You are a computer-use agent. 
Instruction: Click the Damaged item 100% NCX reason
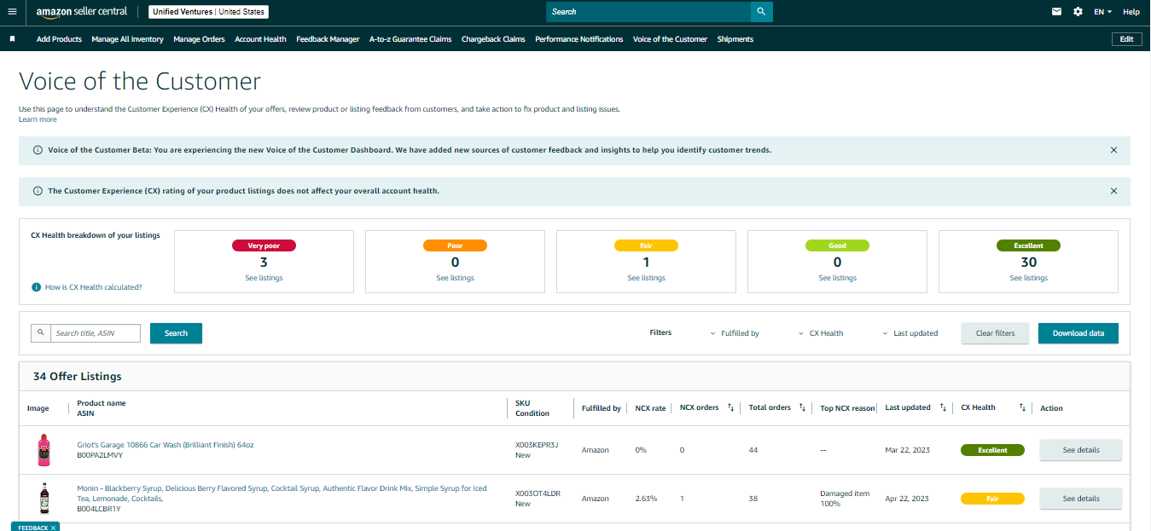click(x=846, y=499)
